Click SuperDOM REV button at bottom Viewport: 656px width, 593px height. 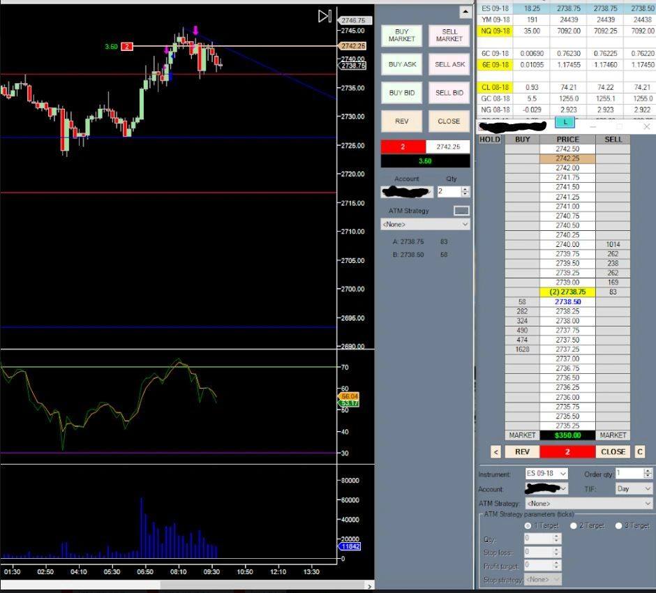pyautogui.click(x=522, y=451)
